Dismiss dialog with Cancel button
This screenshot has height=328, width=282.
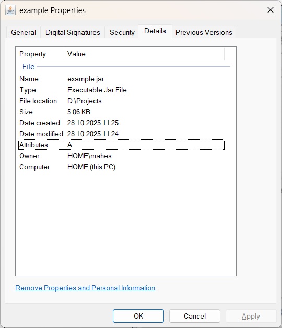point(195,316)
